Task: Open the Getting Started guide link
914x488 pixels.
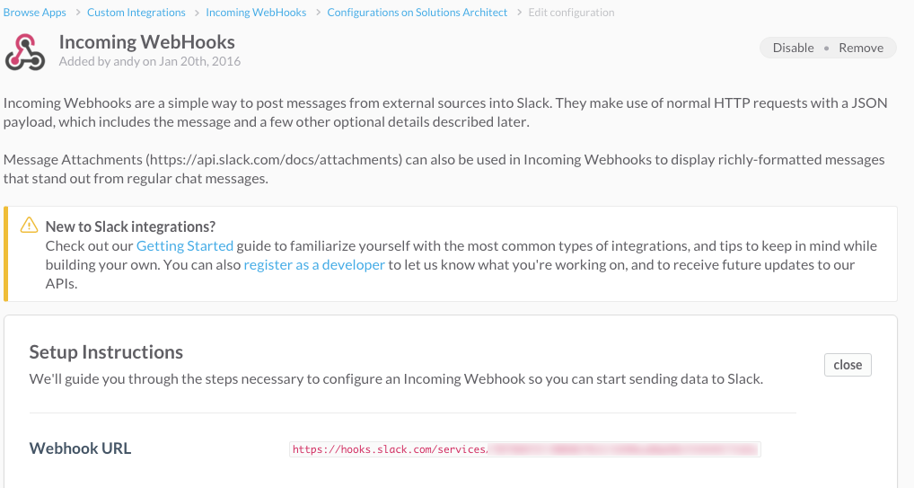Action: pos(185,245)
